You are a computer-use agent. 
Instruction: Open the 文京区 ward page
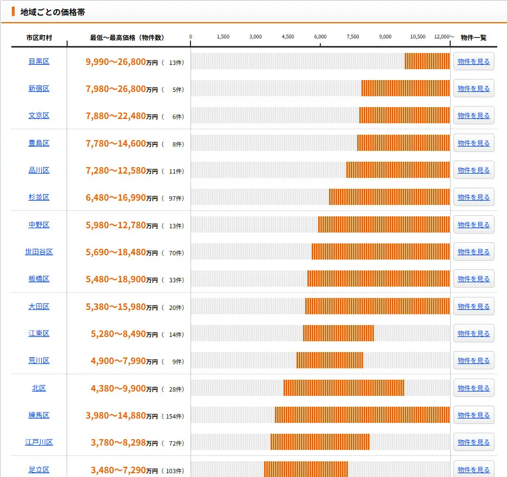38,115
